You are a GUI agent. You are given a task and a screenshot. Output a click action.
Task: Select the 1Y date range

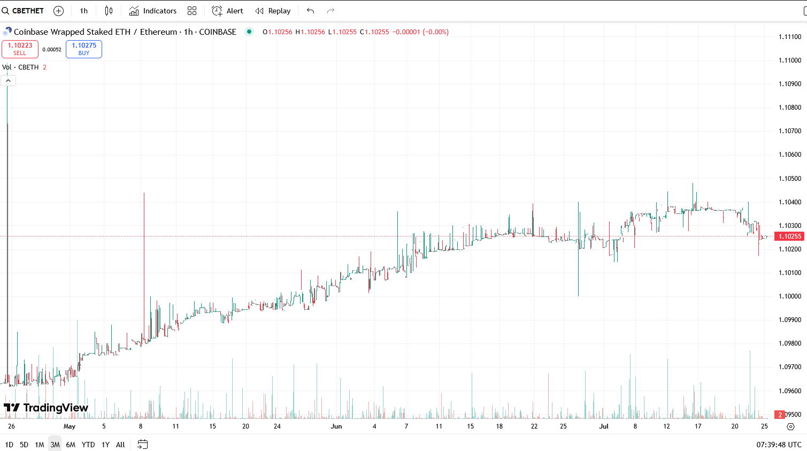[x=105, y=445]
